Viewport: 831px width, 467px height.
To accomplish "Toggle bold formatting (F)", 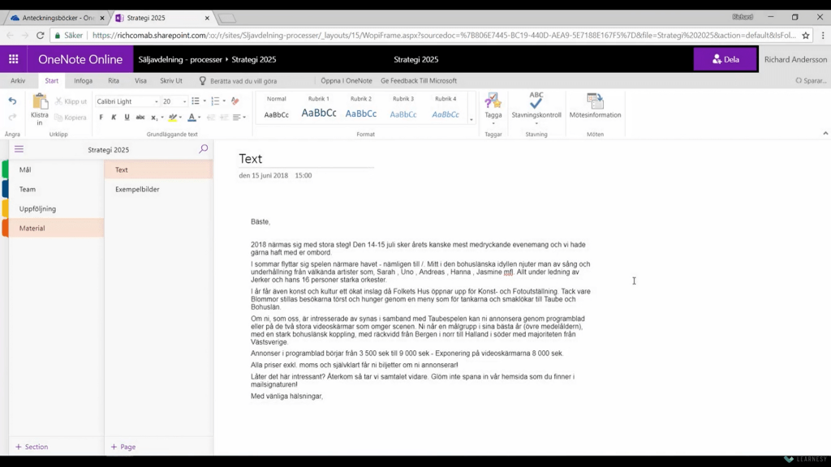I will click(x=101, y=118).
